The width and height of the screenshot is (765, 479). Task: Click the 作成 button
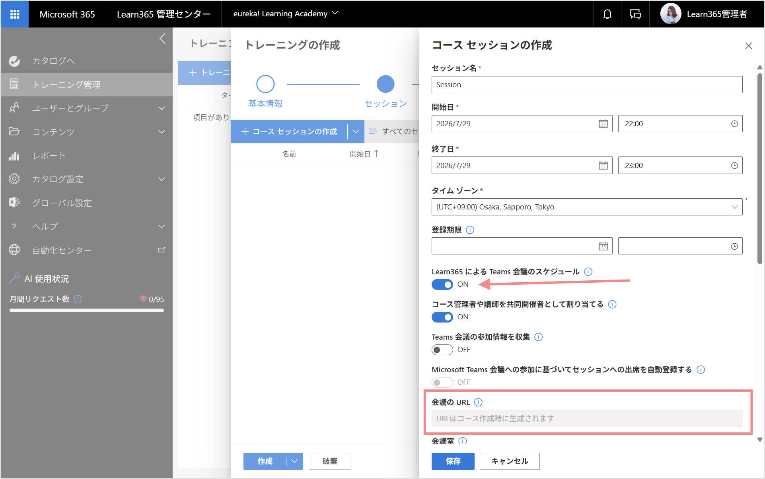pos(265,461)
